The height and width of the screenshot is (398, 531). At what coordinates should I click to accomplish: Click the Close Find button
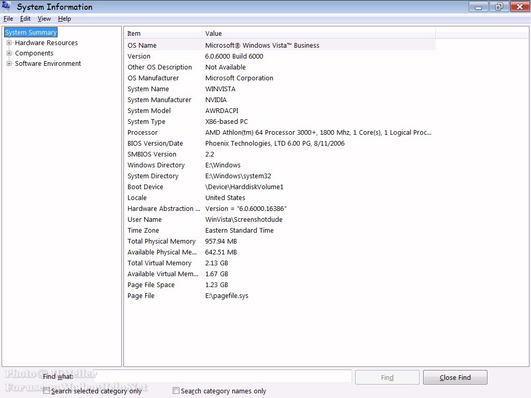click(455, 377)
